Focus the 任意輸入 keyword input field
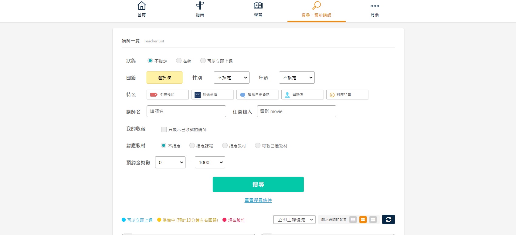This screenshot has width=516, height=235. [297, 111]
